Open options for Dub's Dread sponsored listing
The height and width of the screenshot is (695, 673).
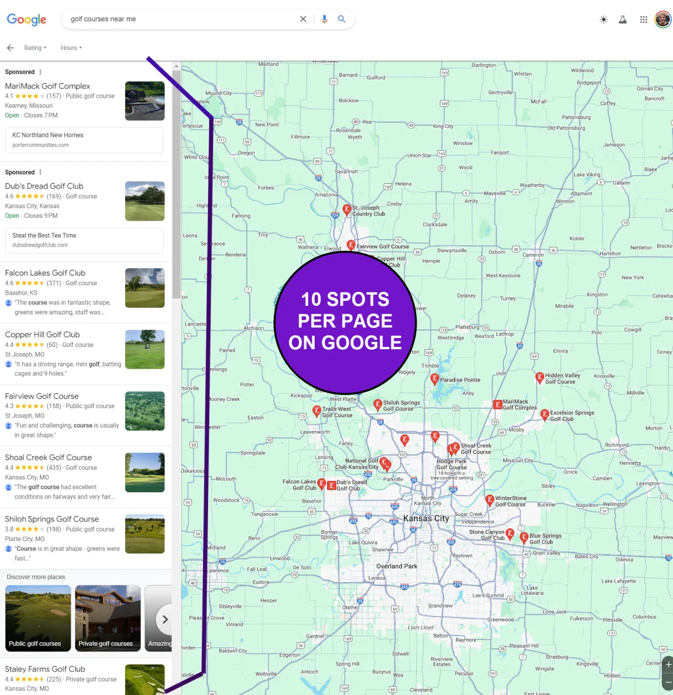click(x=40, y=172)
